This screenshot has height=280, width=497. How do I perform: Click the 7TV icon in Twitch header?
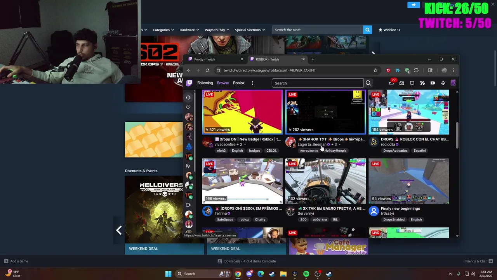[x=422, y=83]
